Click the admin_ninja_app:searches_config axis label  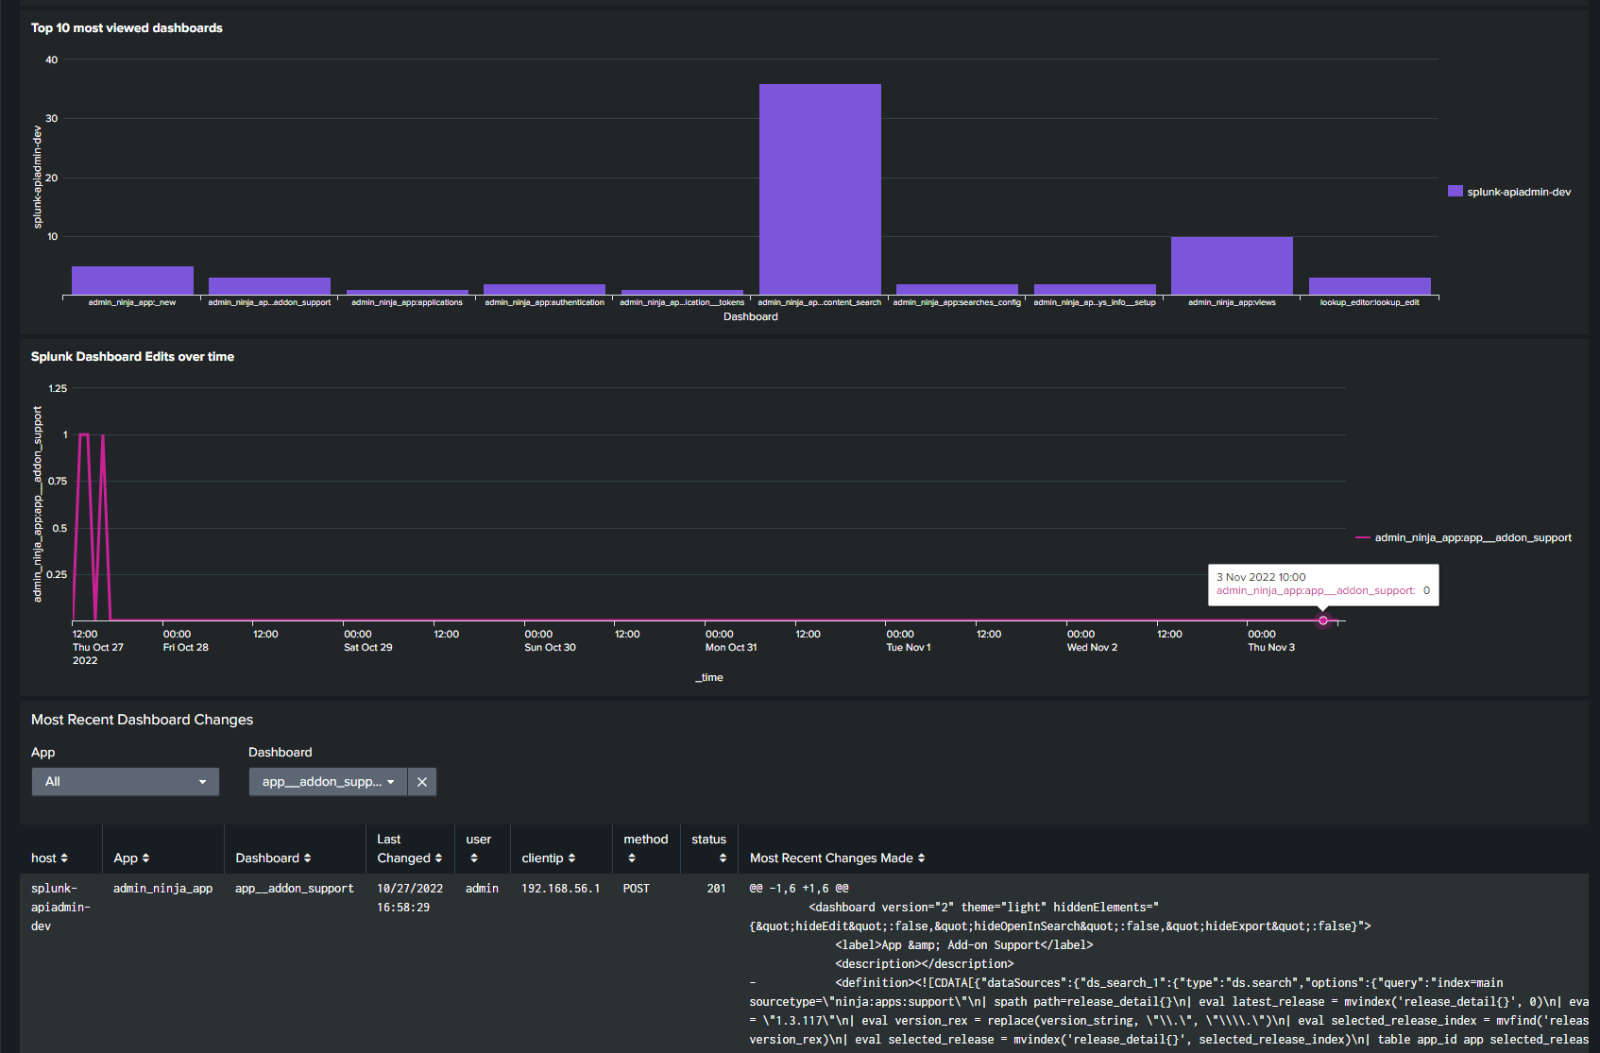point(957,302)
